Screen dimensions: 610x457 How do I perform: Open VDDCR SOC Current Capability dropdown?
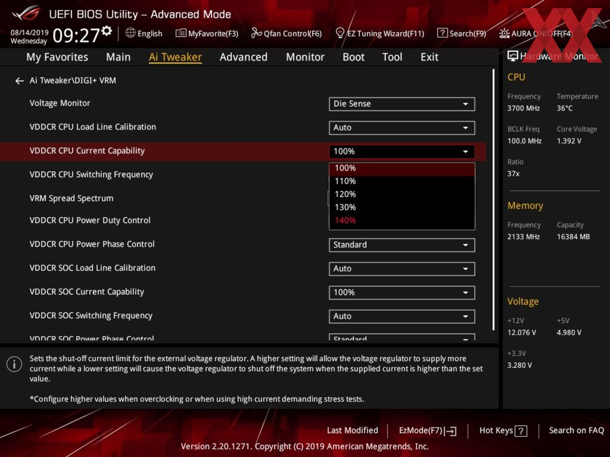click(x=402, y=293)
